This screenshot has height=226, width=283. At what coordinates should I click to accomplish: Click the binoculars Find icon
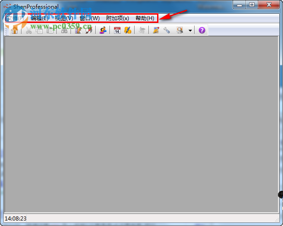[64, 30]
